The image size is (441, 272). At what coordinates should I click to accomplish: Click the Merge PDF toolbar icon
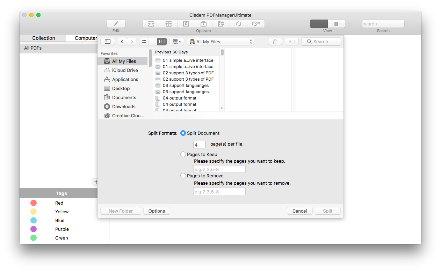[x=151, y=24]
